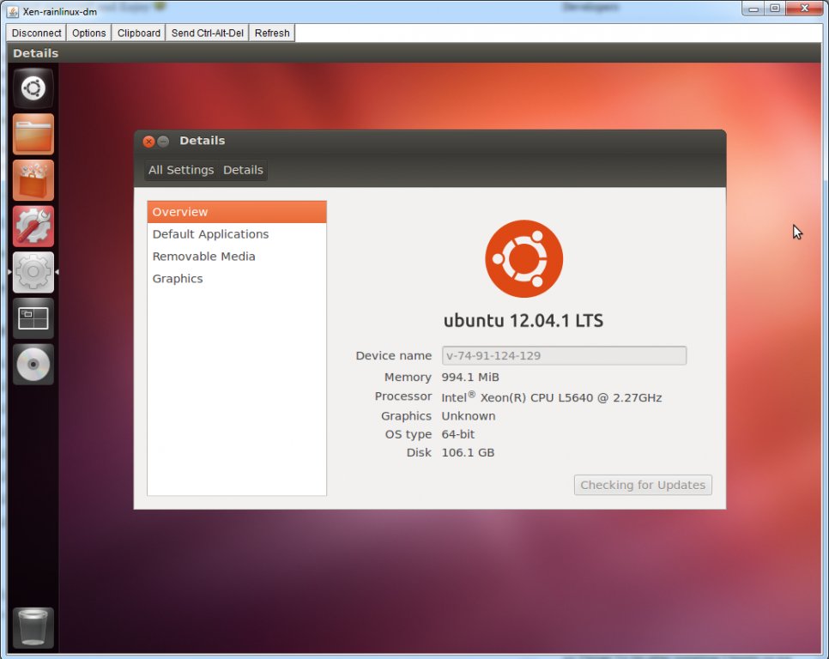Disconnect the remote console session
This screenshot has height=659, width=829.
[x=37, y=33]
